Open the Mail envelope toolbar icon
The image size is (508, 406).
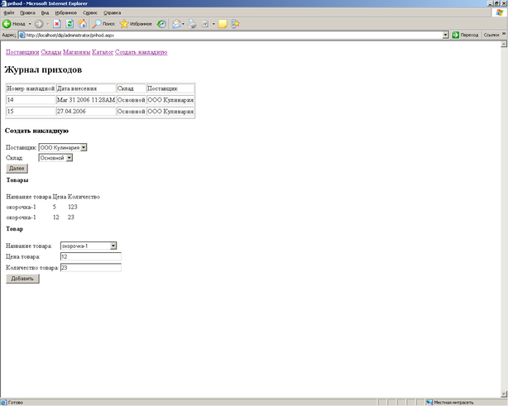pos(176,24)
